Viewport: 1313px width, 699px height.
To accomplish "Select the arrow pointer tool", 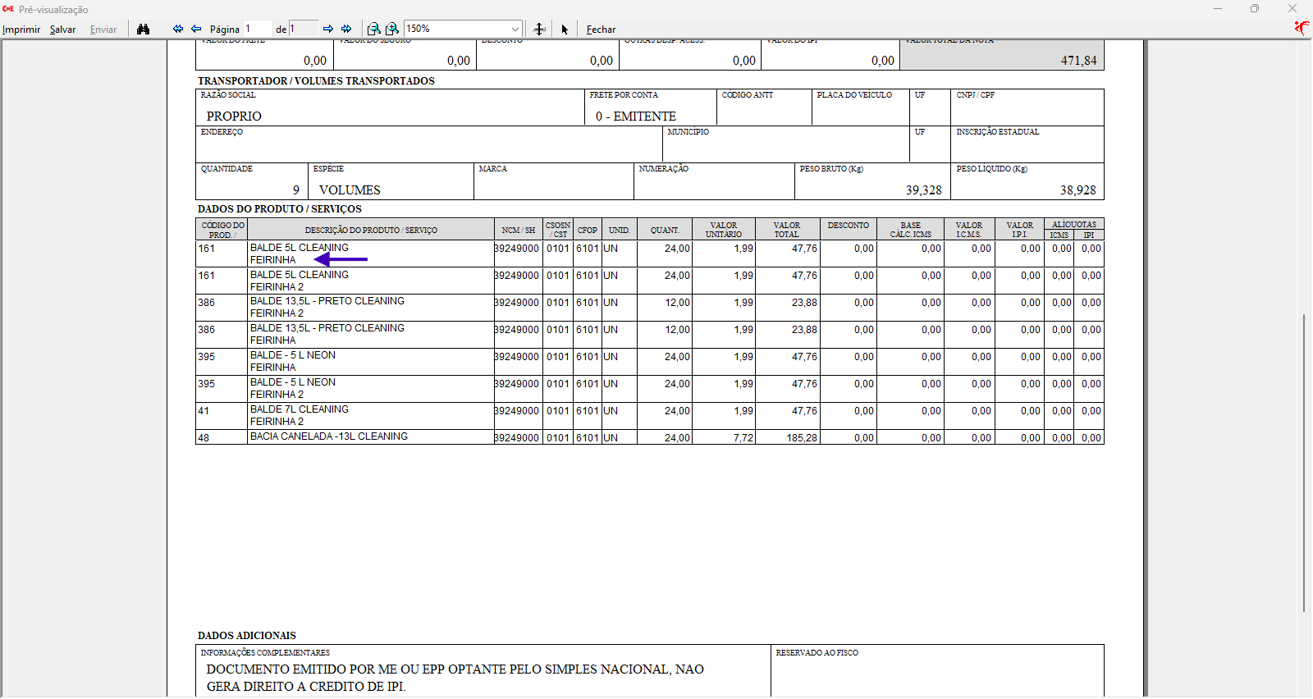I will pos(565,30).
